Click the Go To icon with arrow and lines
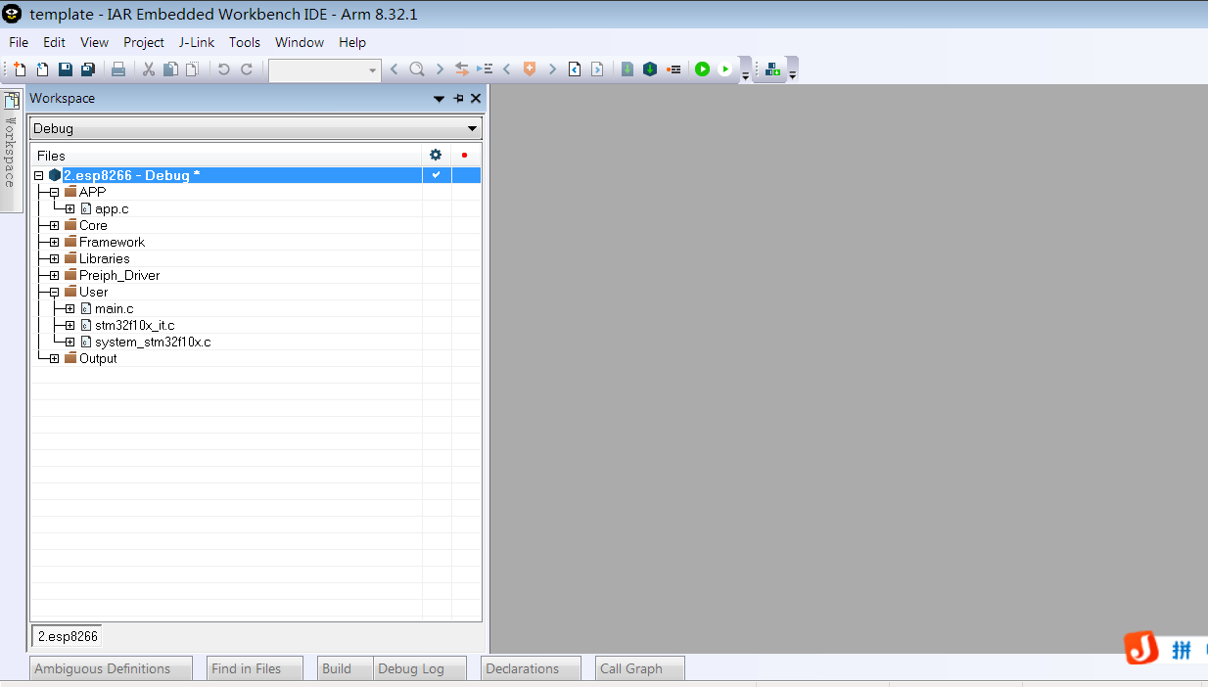 [485, 69]
